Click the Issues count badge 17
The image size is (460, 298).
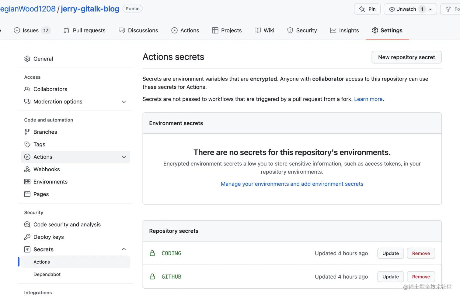click(46, 30)
